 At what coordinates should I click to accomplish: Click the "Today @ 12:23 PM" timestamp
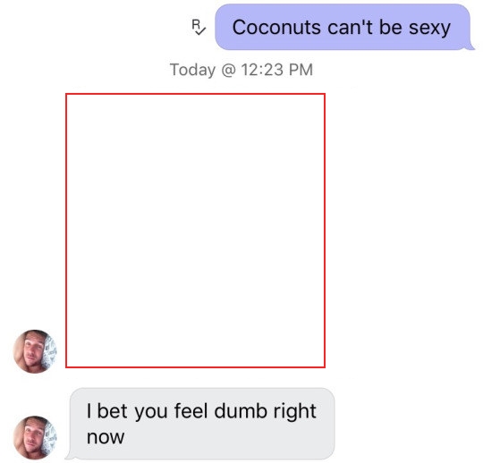(241, 70)
